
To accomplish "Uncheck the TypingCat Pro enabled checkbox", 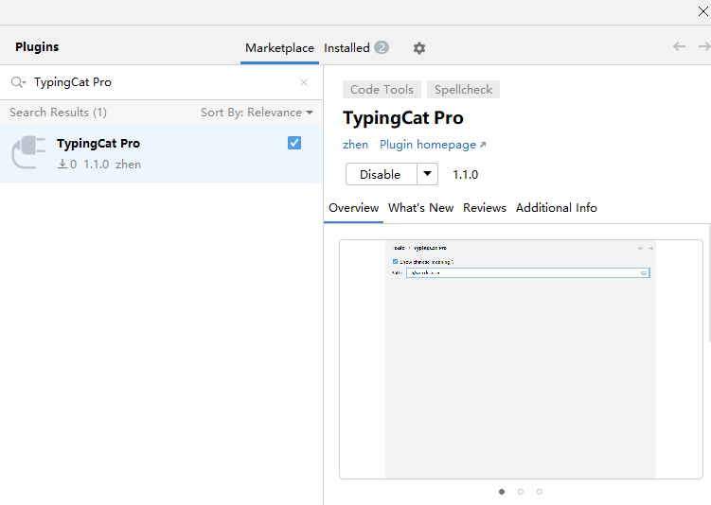I will pos(294,143).
